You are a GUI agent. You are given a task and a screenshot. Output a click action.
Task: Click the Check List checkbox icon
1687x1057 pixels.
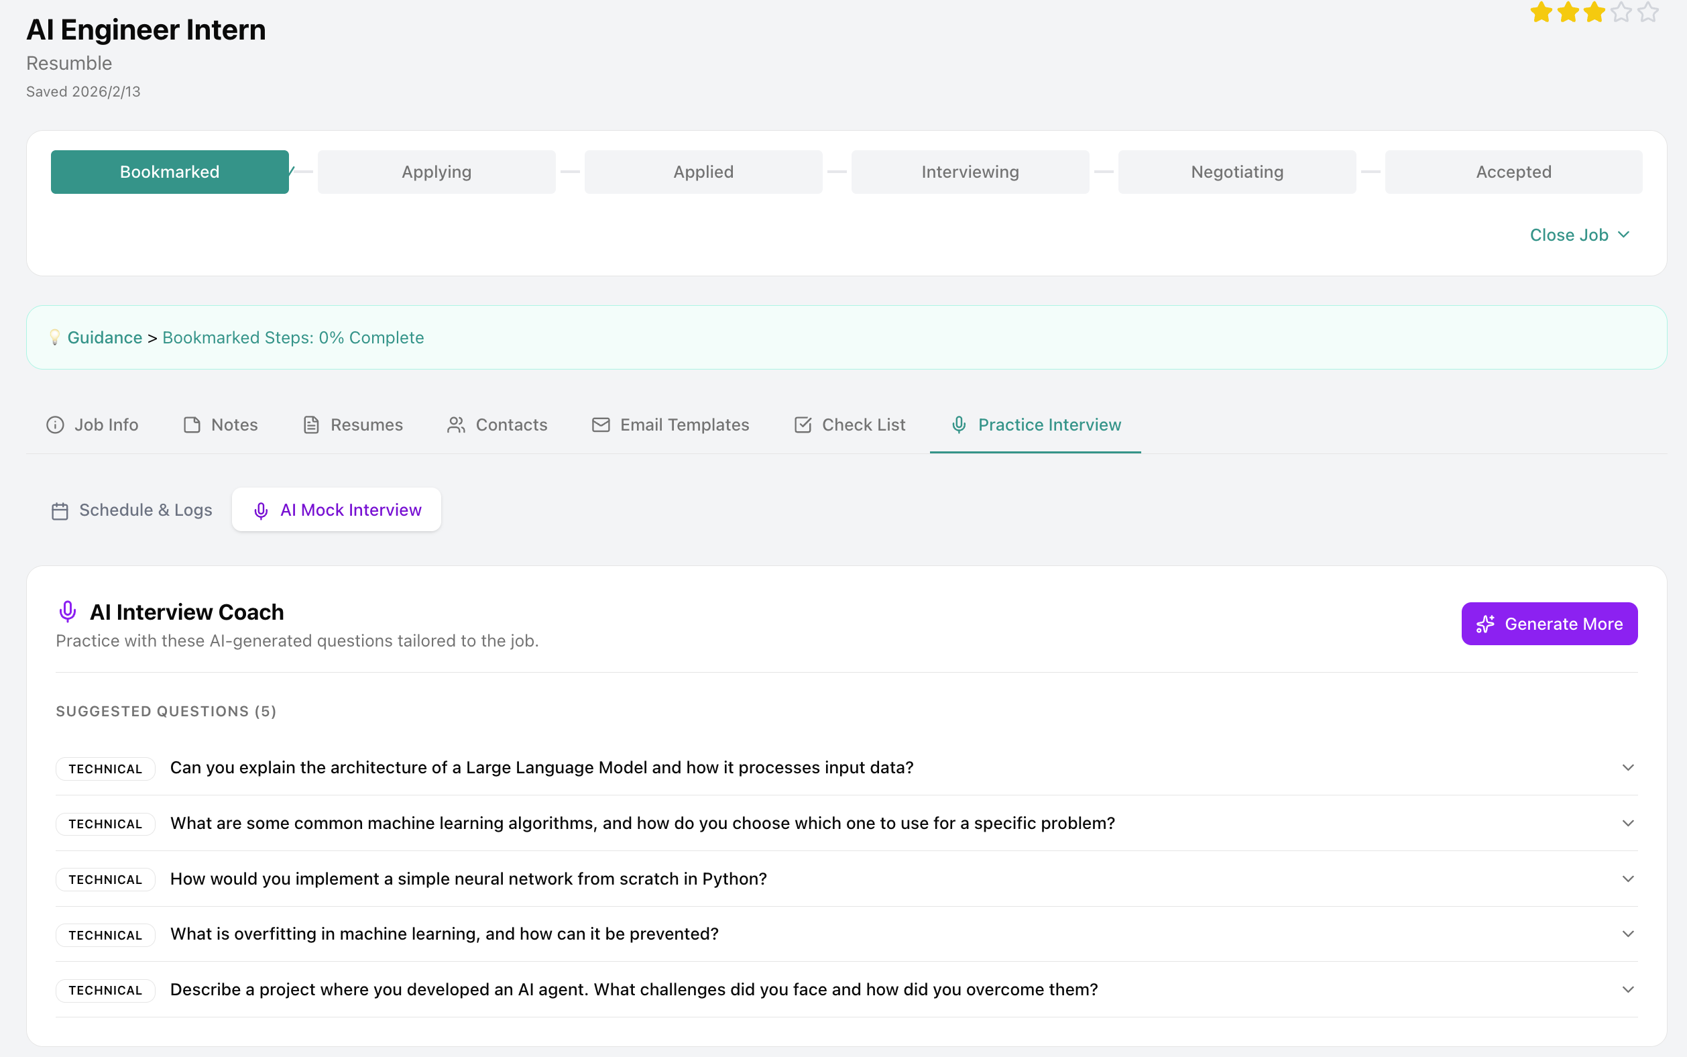click(x=803, y=425)
